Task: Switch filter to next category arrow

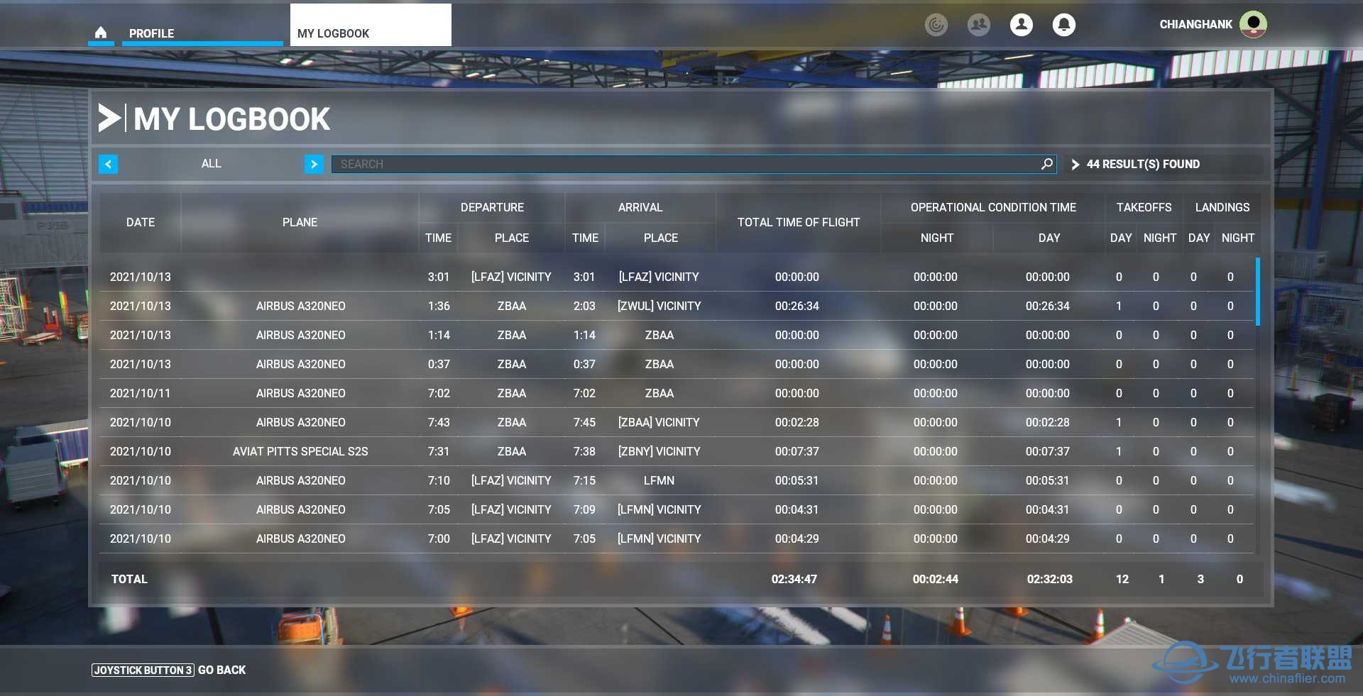Action: coord(314,164)
